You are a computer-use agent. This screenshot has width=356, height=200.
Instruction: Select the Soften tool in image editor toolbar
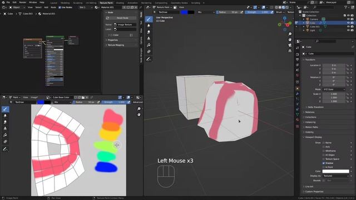[x=5, y=116]
